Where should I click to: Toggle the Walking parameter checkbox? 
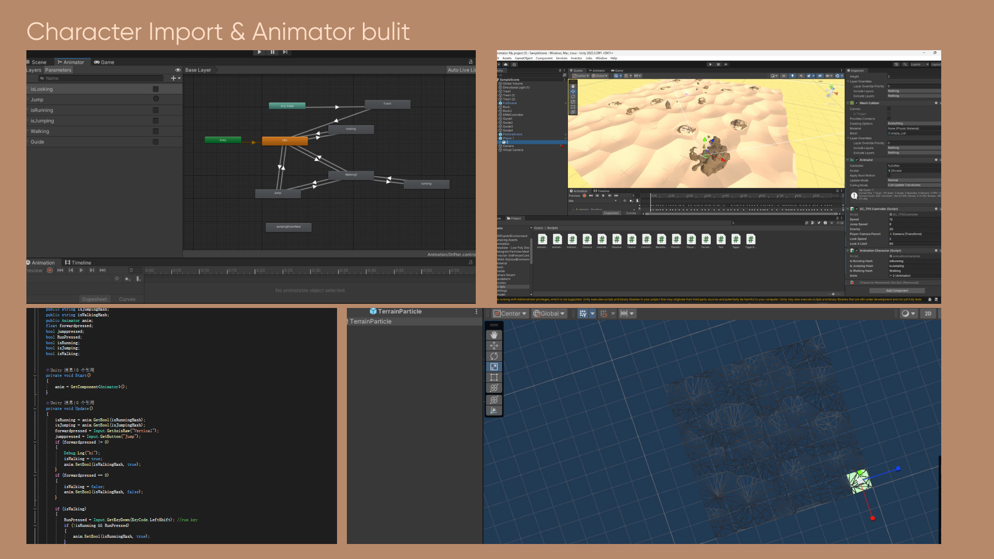[x=155, y=131]
